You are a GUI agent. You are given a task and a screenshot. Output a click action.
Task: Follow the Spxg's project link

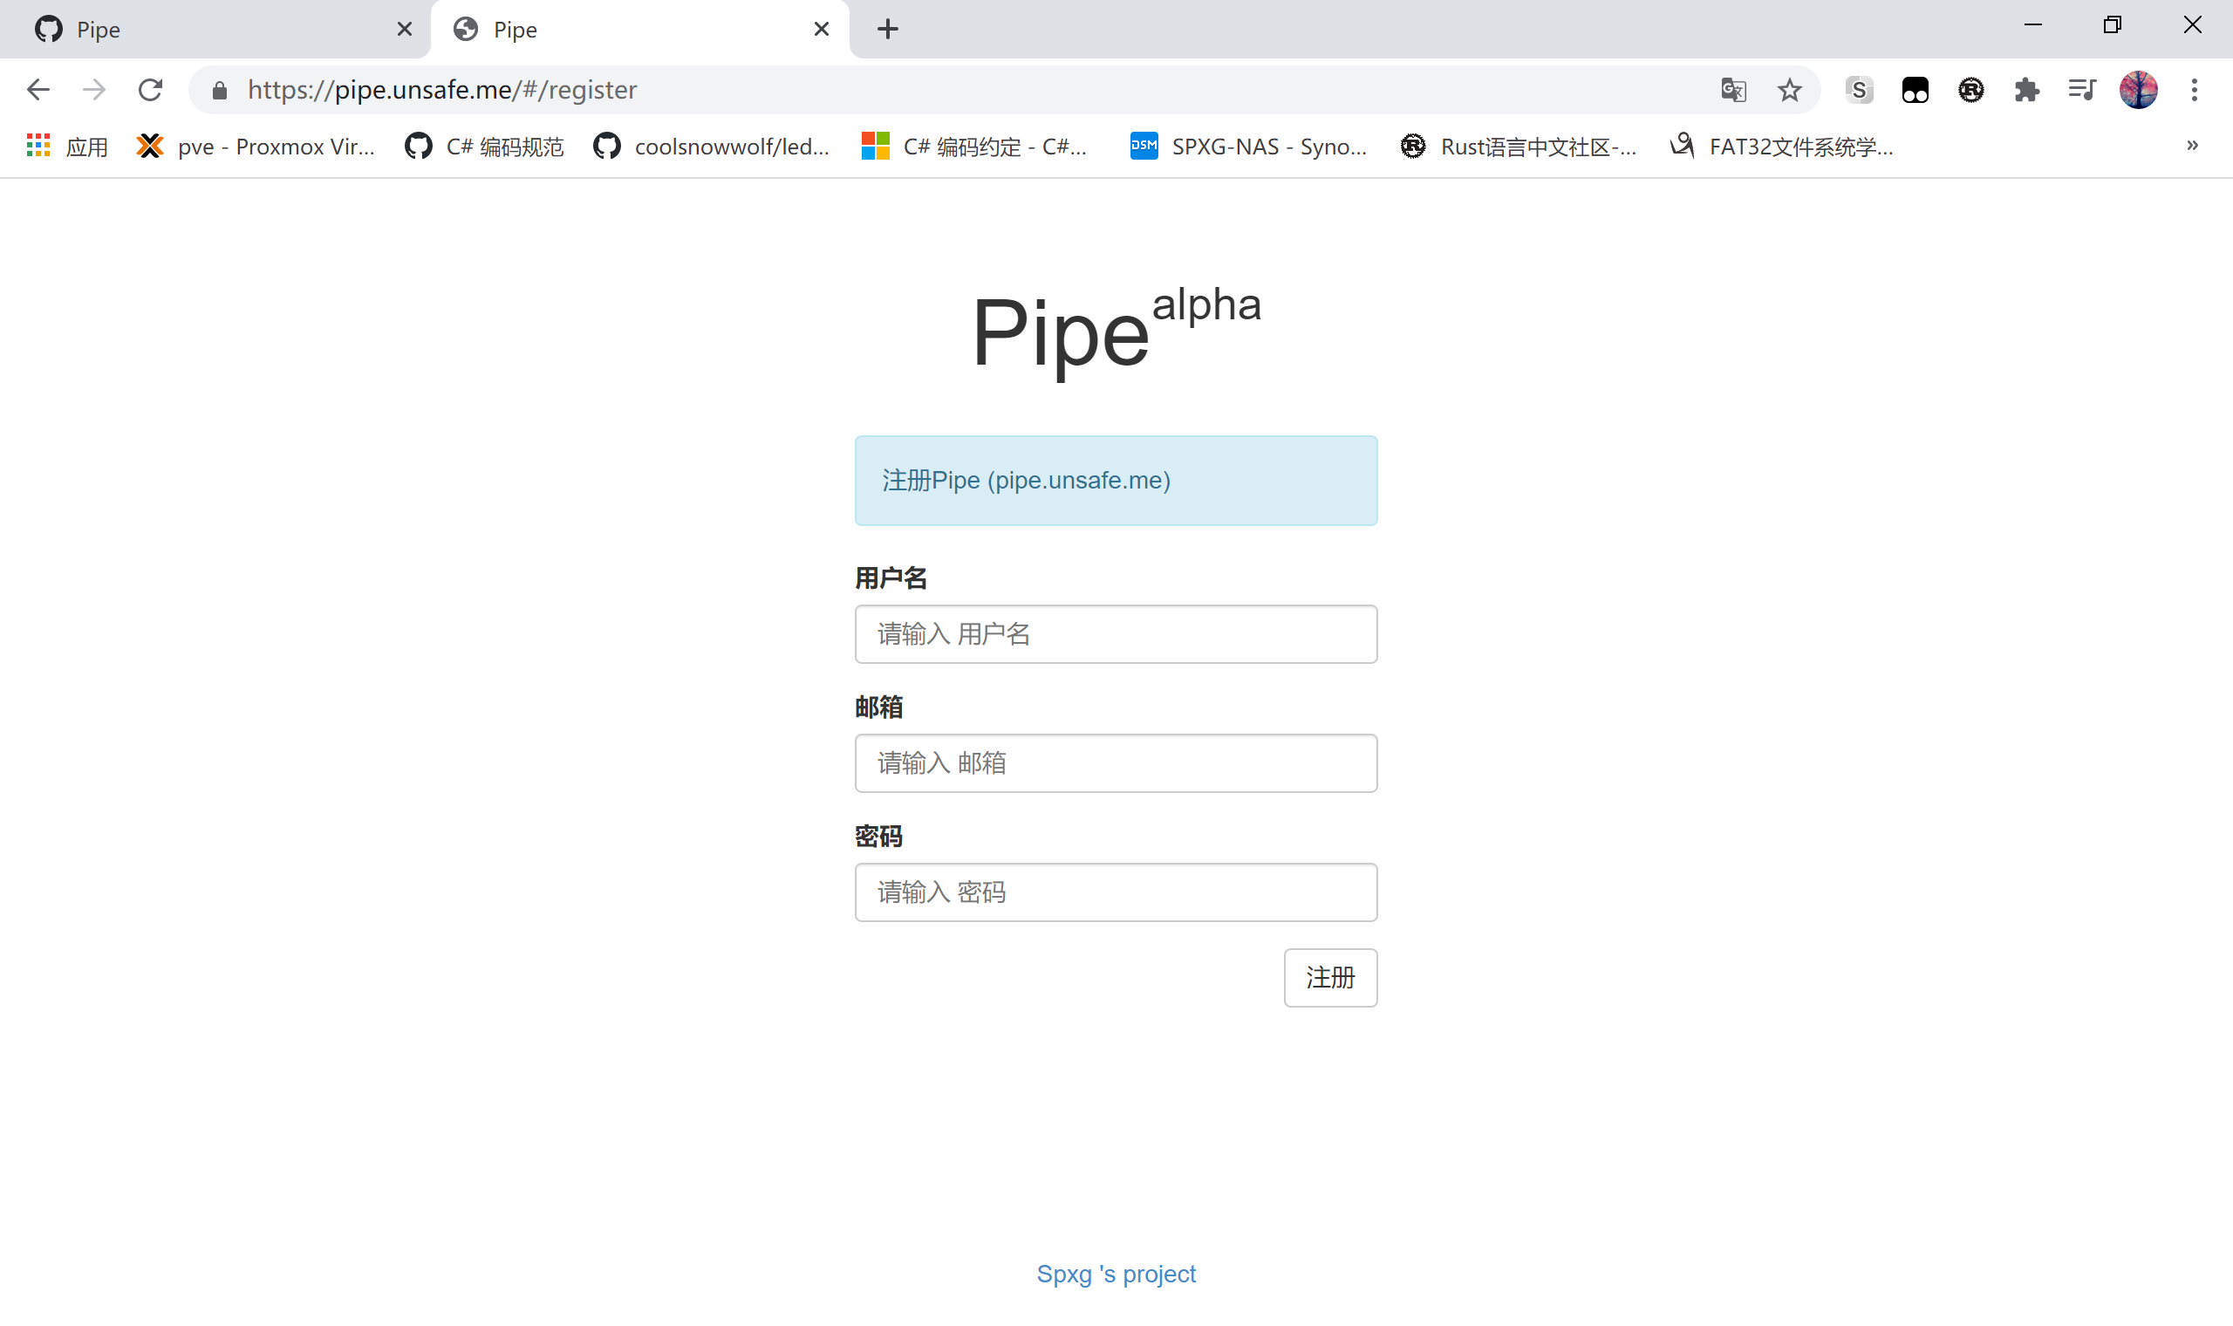pyautogui.click(x=1116, y=1274)
